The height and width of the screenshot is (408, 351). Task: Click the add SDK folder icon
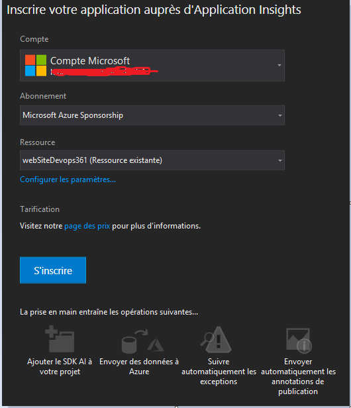[60, 339]
